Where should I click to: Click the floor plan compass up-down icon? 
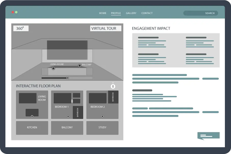pyautogui.click(x=113, y=86)
